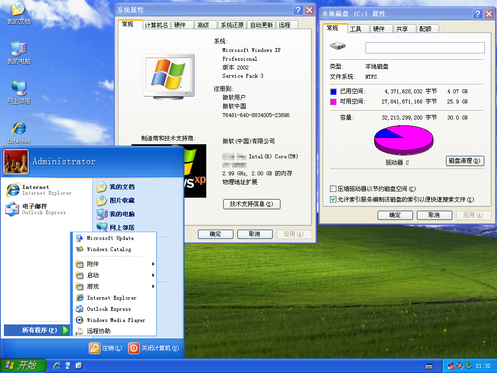Select the 网上邻居 desktop icon
Screen dimensions: 497x373
[x=18, y=92]
